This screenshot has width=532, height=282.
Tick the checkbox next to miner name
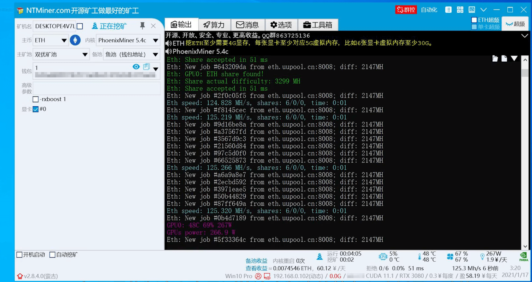80,26
